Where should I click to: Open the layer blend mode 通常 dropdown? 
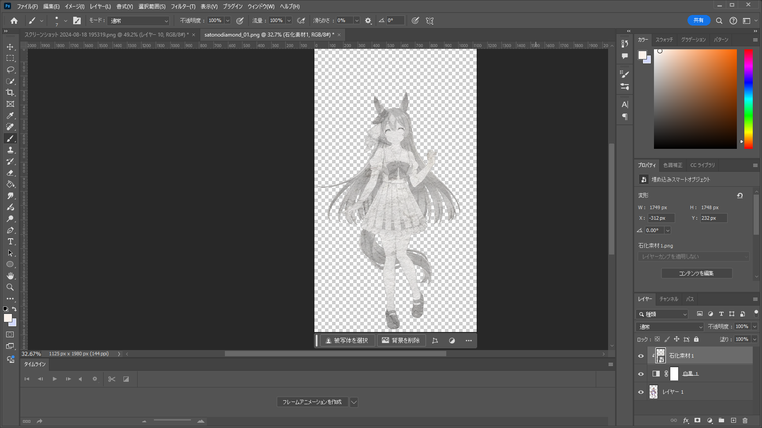coord(670,327)
